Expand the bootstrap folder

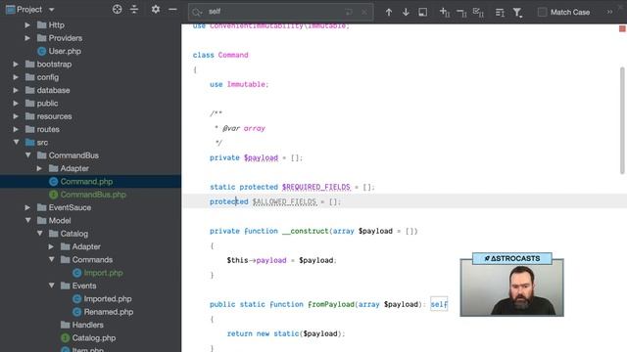click(x=16, y=65)
